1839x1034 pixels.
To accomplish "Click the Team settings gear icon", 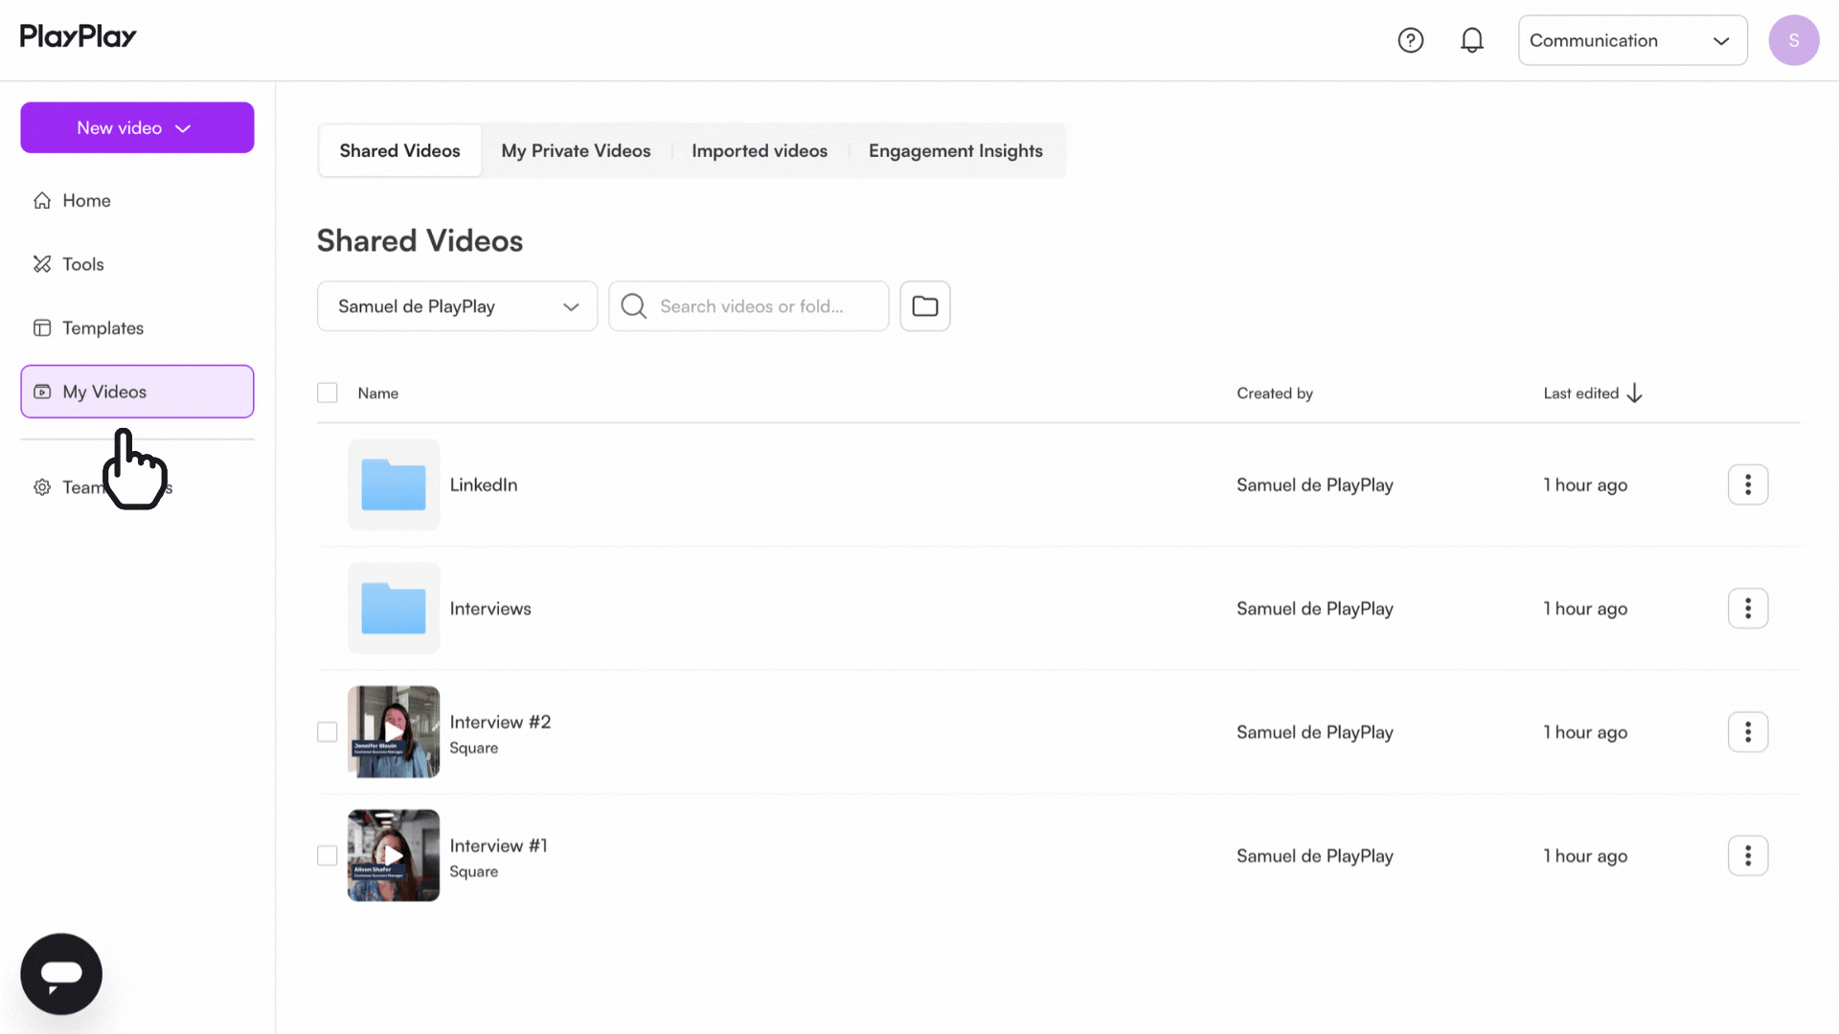I will click(x=42, y=487).
